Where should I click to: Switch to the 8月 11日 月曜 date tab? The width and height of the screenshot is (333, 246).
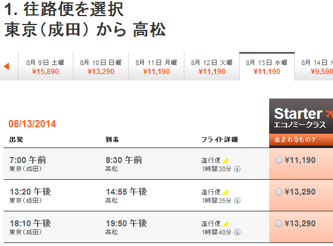[x=156, y=66]
